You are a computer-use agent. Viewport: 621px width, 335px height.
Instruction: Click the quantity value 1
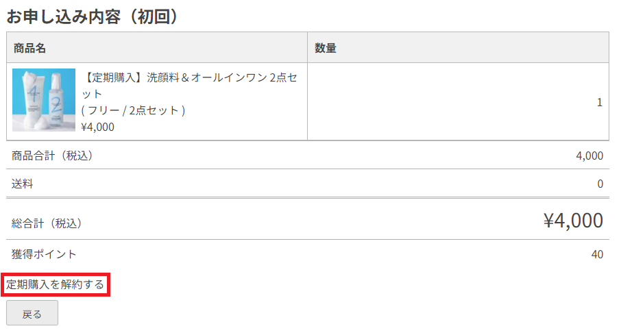coord(600,102)
